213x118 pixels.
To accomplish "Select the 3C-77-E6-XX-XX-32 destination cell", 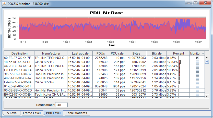I will click(x=19, y=74).
